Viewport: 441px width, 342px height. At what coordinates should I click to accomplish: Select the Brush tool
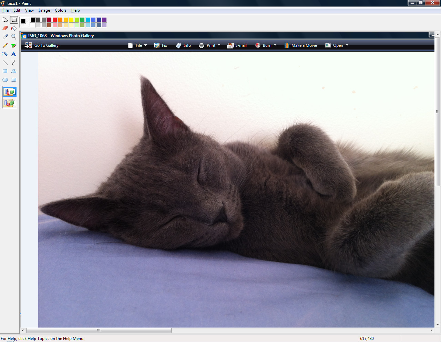point(14,45)
